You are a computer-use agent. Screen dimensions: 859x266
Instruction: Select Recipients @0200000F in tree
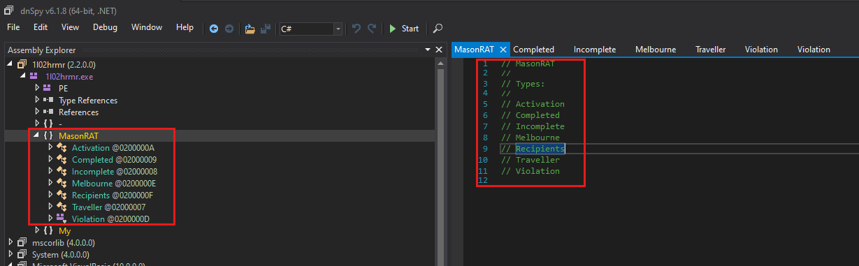[x=112, y=195]
